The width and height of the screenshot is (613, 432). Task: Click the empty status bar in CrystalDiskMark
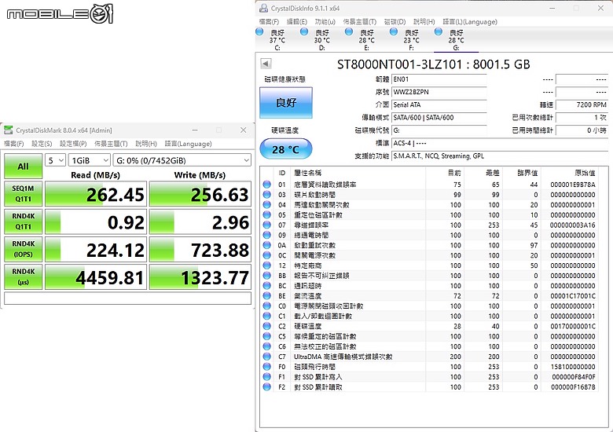(x=127, y=298)
